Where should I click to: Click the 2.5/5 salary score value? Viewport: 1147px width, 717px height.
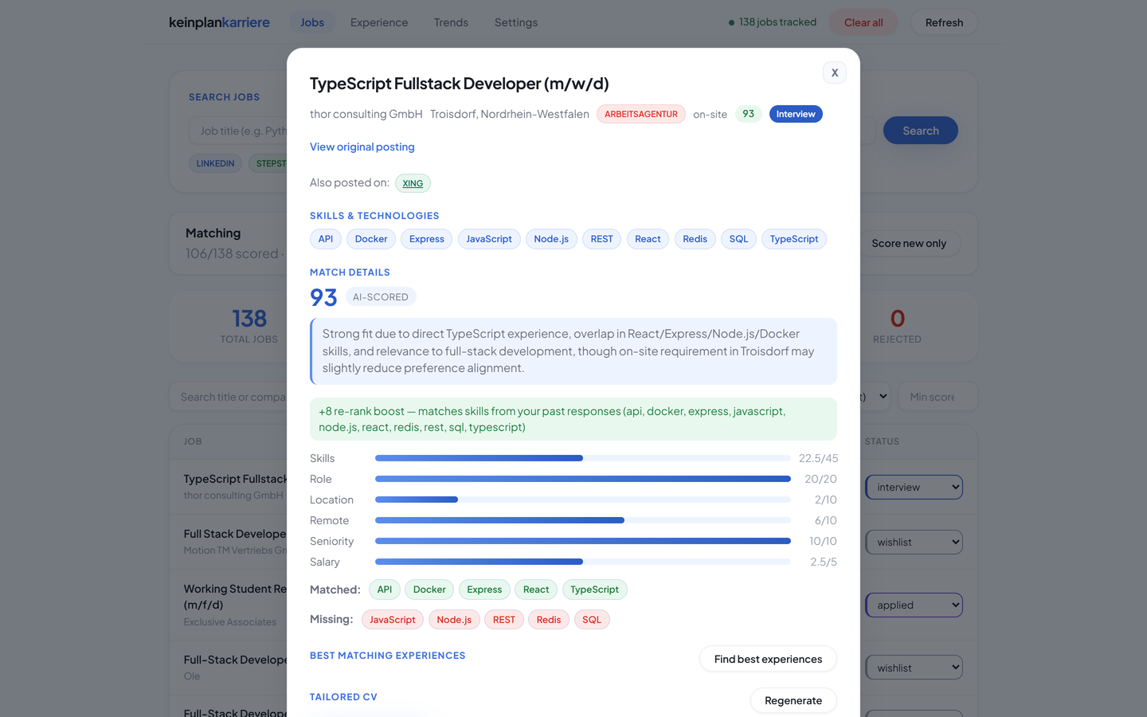pyautogui.click(x=824, y=562)
